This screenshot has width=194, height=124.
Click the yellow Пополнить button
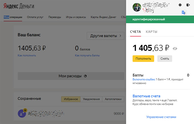coord(143,59)
